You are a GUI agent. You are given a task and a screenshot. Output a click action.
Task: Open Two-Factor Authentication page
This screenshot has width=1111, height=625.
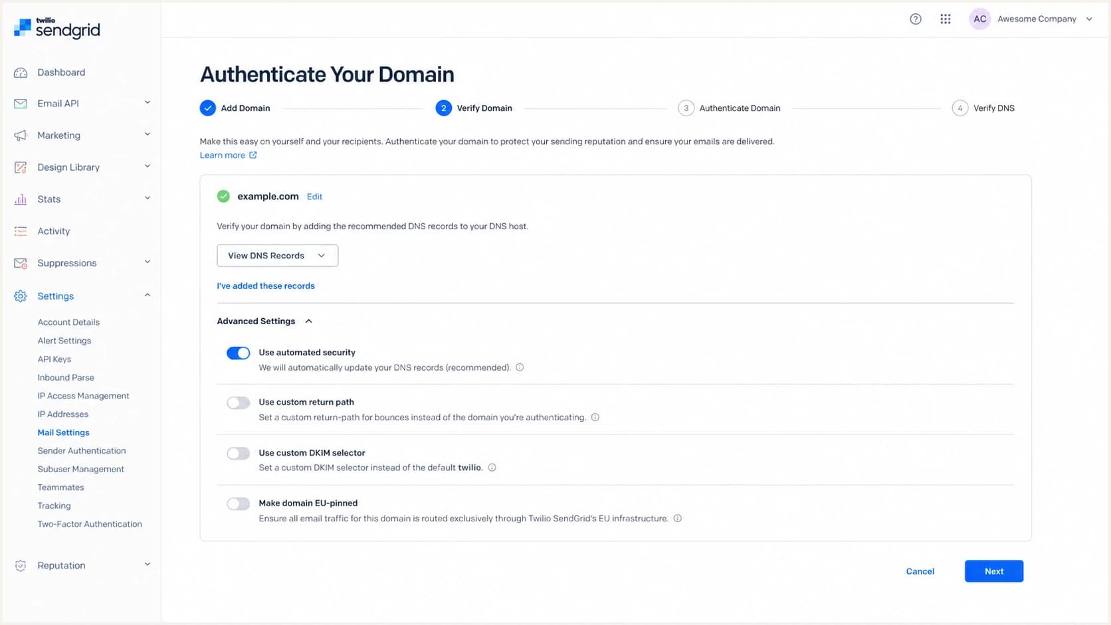click(90, 525)
